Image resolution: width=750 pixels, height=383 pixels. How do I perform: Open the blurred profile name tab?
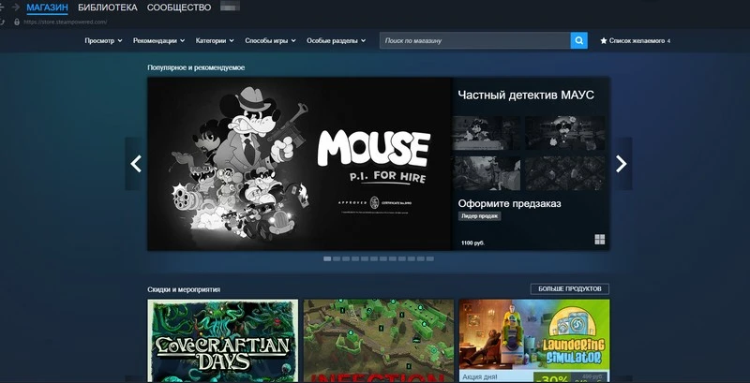click(x=230, y=7)
